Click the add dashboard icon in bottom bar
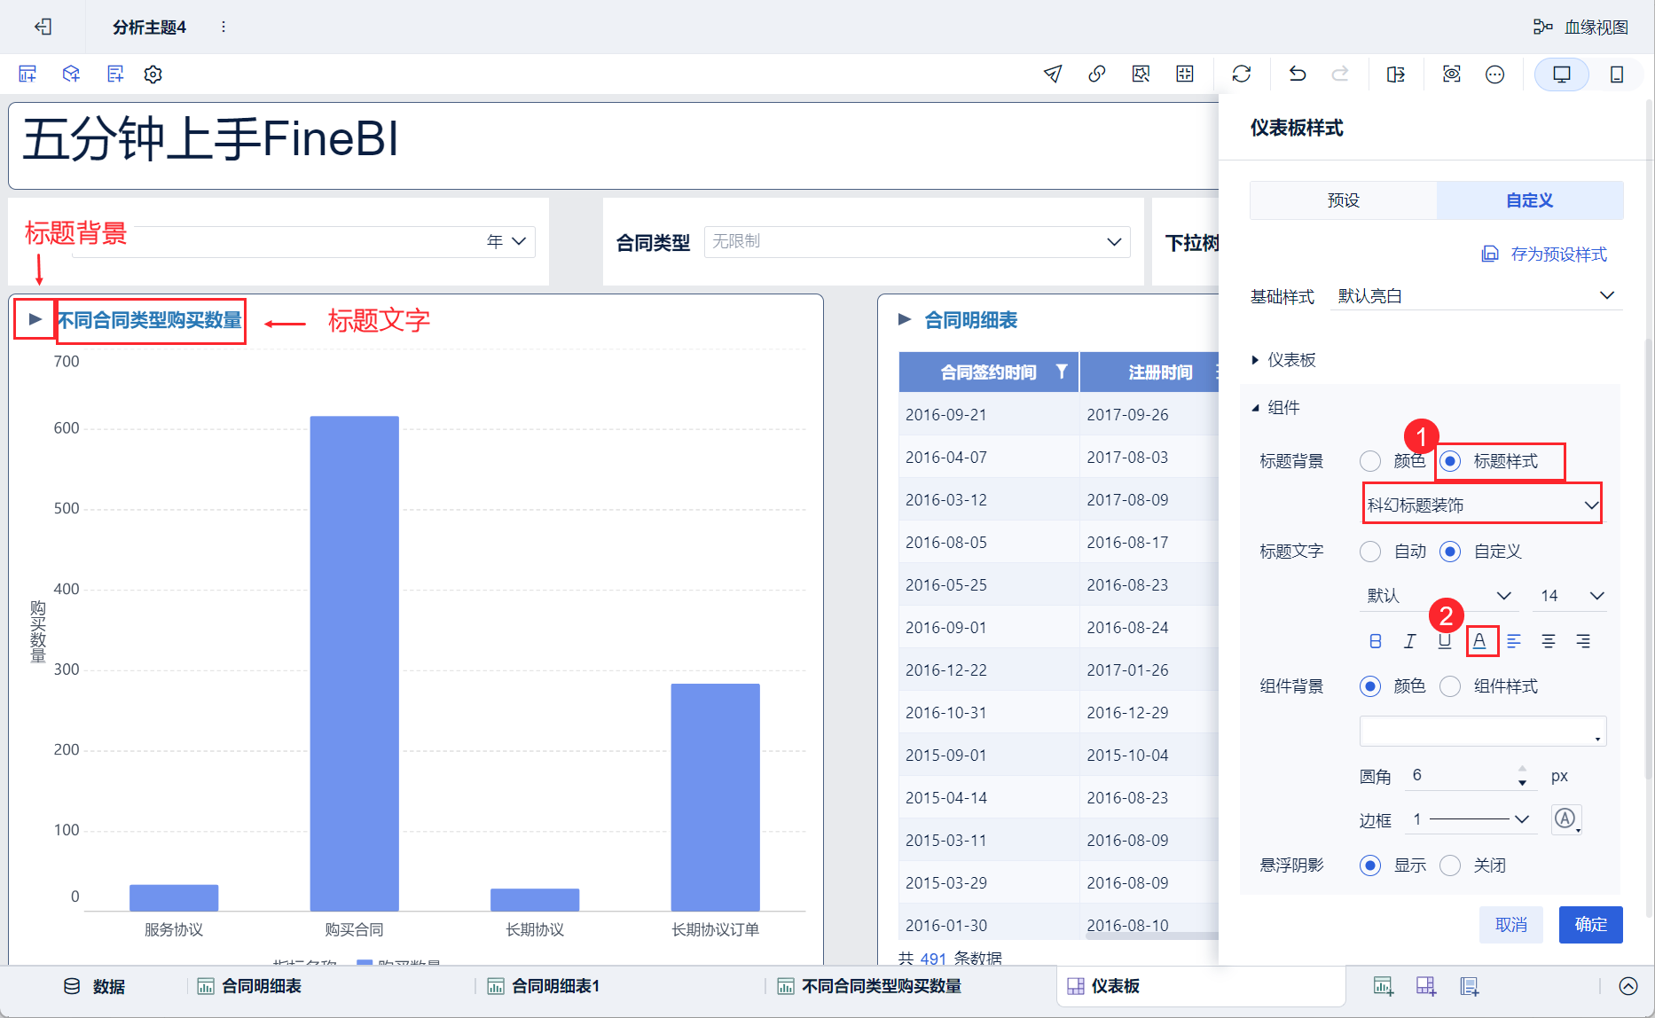The width and height of the screenshot is (1655, 1018). coord(1426,986)
